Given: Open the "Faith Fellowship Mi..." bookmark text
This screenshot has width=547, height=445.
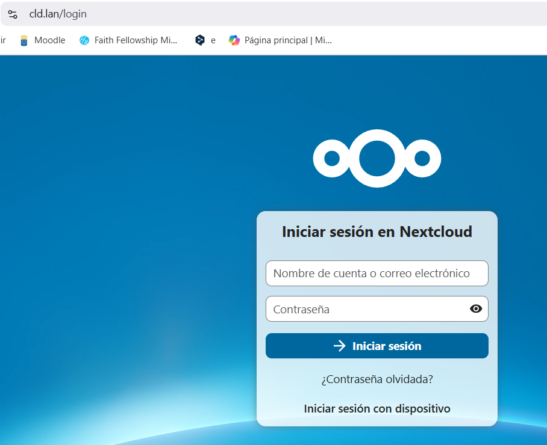Looking at the screenshot, I should [136, 40].
